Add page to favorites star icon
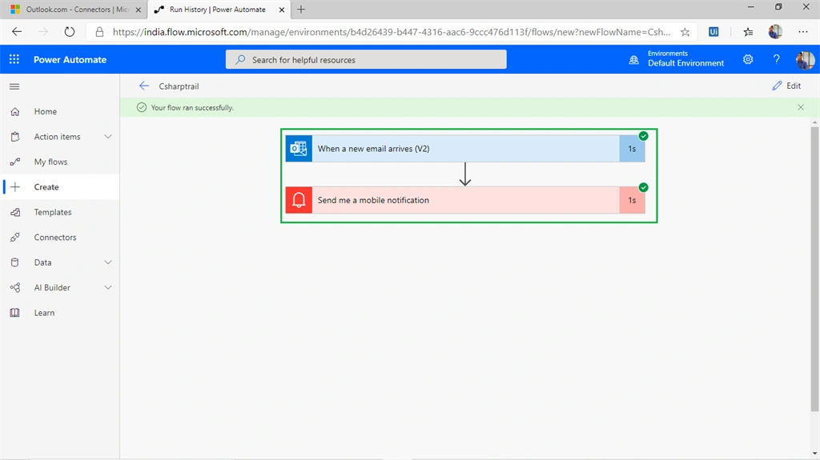Screen dimensions: 820x460 pyautogui.click(x=685, y=32)
